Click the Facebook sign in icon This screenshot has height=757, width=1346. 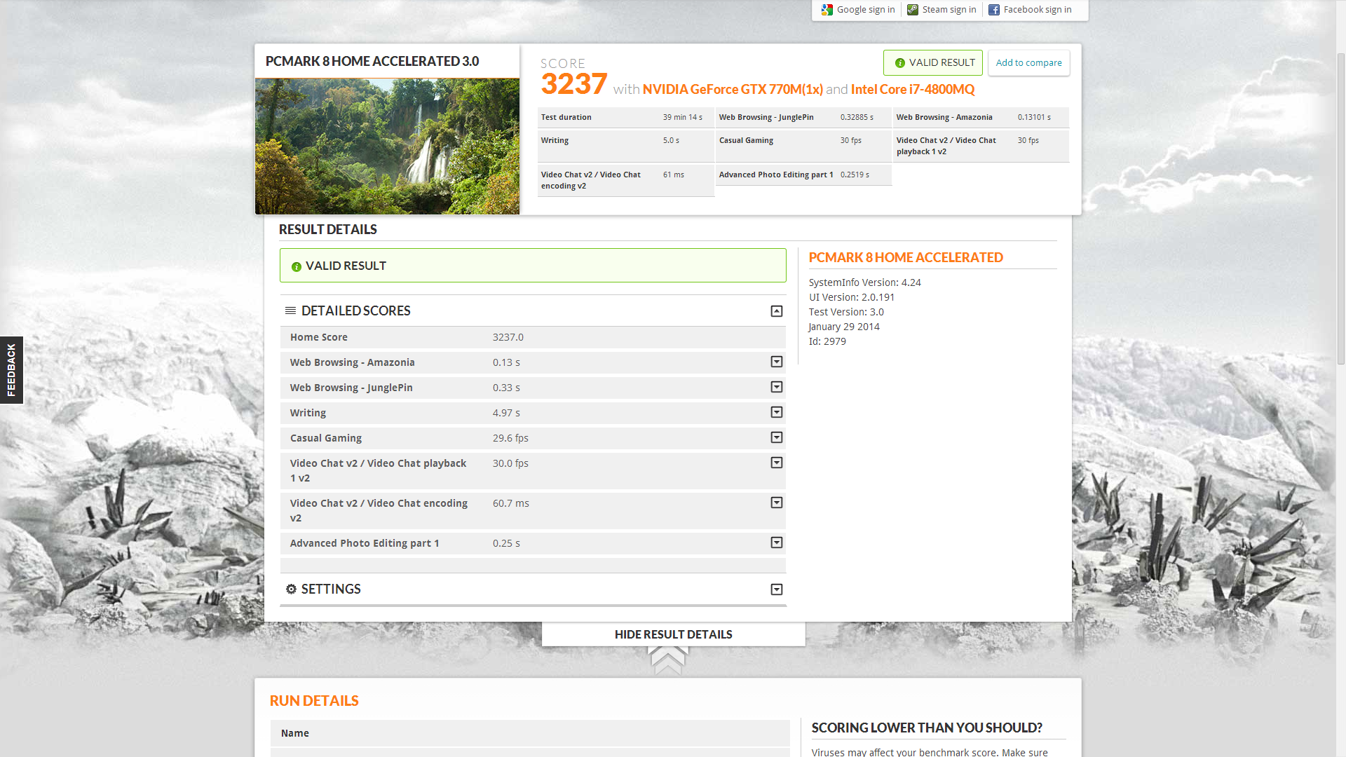click(994, 10)
